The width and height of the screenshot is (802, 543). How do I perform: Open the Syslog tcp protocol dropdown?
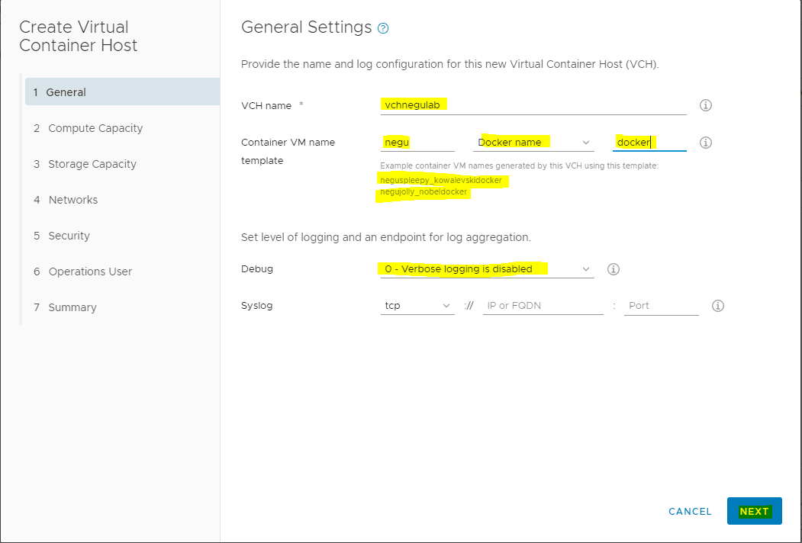pos(417,306)
